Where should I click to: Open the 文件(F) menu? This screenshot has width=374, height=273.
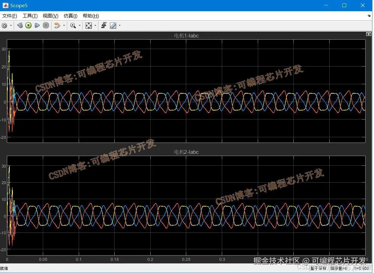click(x=10, y=16)
